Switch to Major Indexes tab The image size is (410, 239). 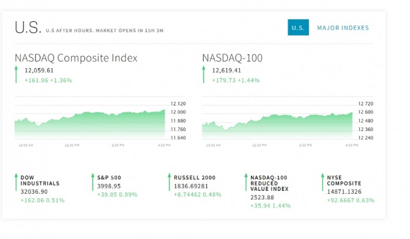click(x=343, y=28)
